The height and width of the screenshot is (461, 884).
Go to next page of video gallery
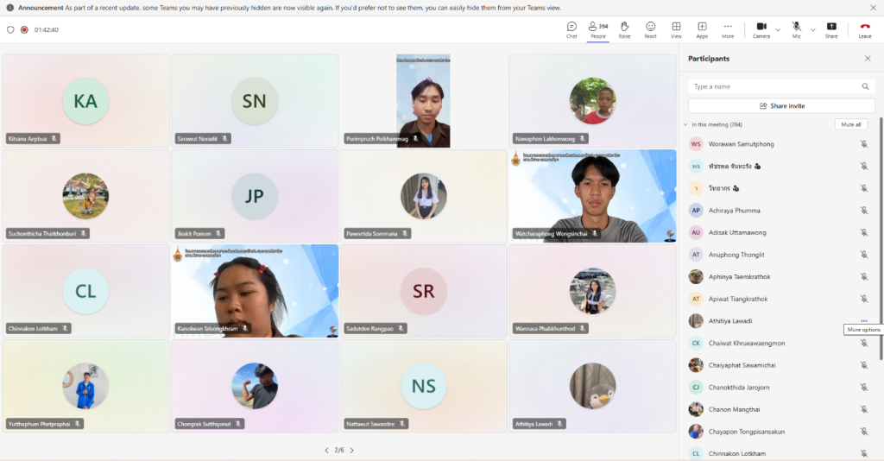tap(351, 450)
